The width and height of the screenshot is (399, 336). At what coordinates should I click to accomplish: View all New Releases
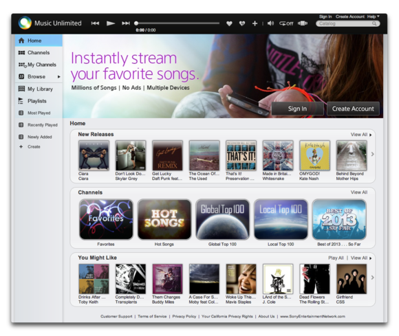361,135
